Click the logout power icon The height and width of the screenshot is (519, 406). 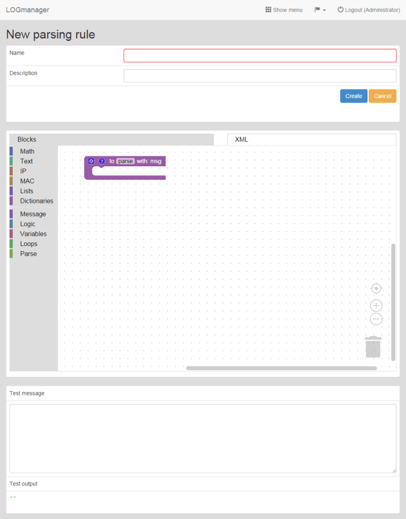[x=340, y=10]
